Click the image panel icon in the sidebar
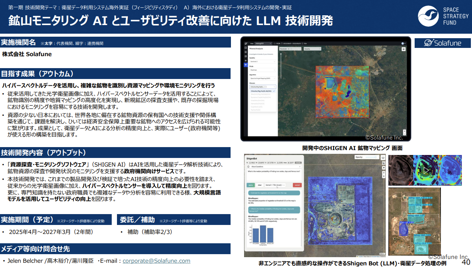This screenshot has width=472, height=268. 246,51
